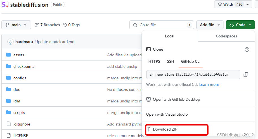Open the .gitignore file
Viewport: 258px width, 139px height.
(x=22, y=124)
